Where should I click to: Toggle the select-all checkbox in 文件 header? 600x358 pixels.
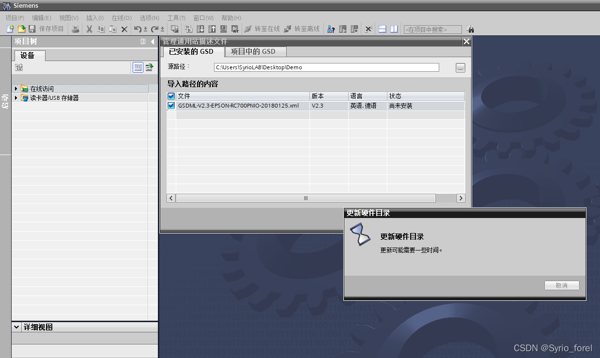[171, 96]
